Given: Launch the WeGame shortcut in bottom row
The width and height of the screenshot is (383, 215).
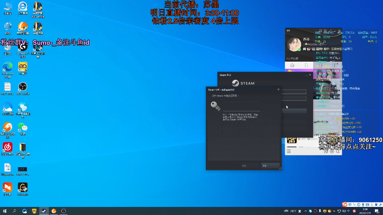Looking at the screenshot, I should click(23, 189).
